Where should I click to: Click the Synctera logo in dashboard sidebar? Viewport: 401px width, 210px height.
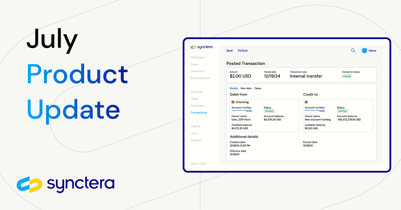tap(201, 47)
